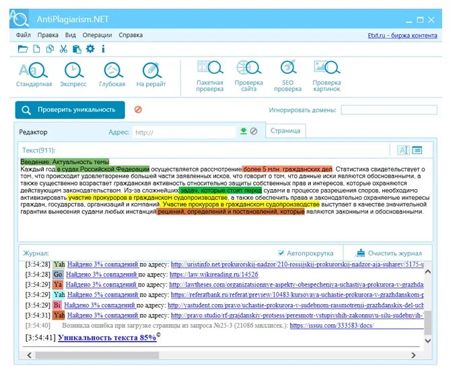Click the journal horizontal scrollbar thumb
The width and height of the screenshot is (465, 374).
point(97,355)
